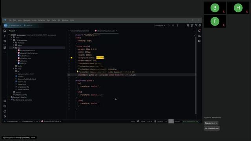
Task: Open the Refactor menu
Action: (42, 20)
